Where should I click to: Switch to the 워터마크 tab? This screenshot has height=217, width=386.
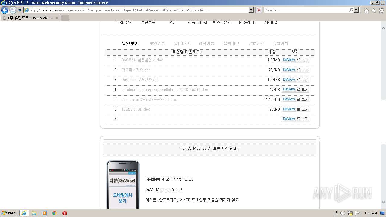(182, 43)
